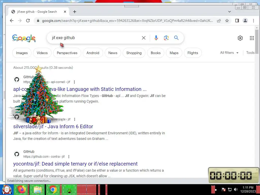260x195 pixels.
Task: Open more options for silverslade jif result
Action: [75, 119]
